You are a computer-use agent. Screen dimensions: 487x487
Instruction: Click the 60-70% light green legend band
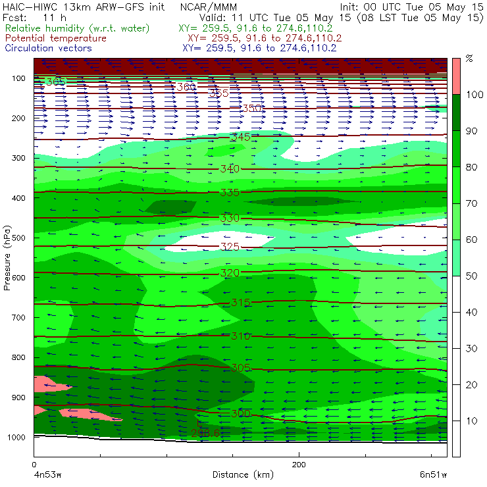point(456,221)
